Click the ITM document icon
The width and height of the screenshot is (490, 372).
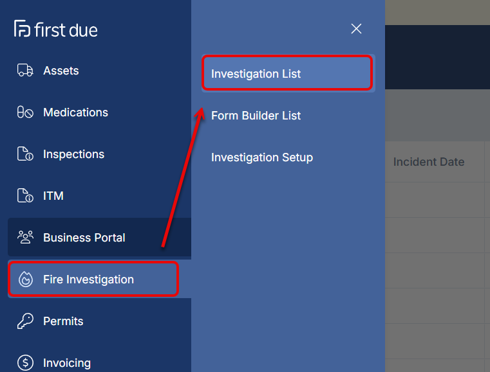[25, 195]
